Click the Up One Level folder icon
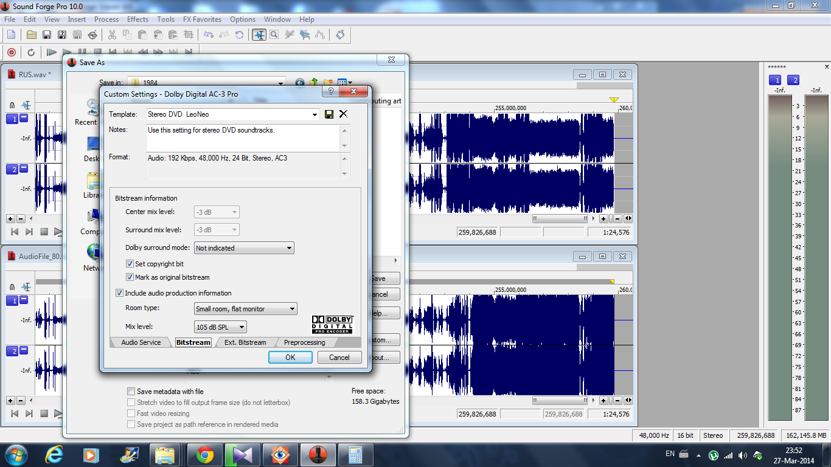 (x=314, y=83)
